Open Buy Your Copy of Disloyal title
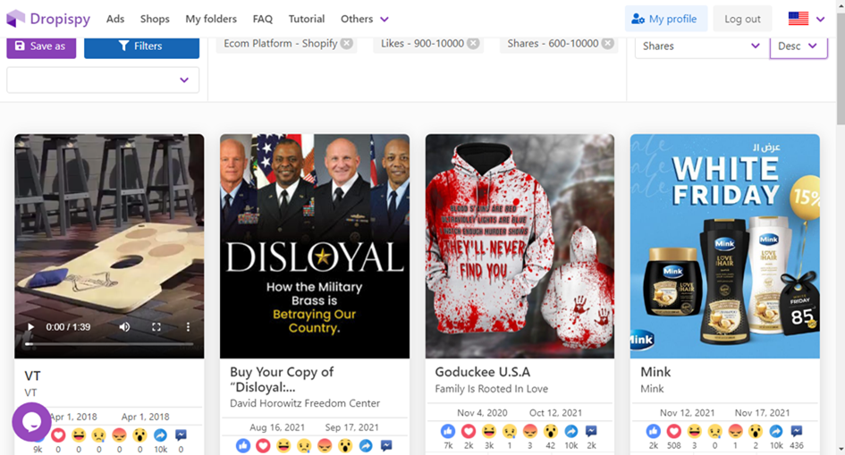The height and width of the screenshot is (455, 845). pos(282,379)
